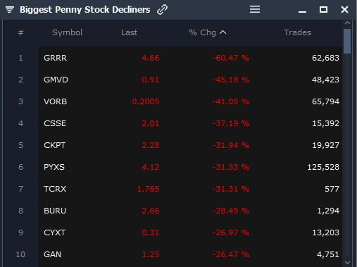Toggle sort arrow next to % Chg

(x=223, y=32)
